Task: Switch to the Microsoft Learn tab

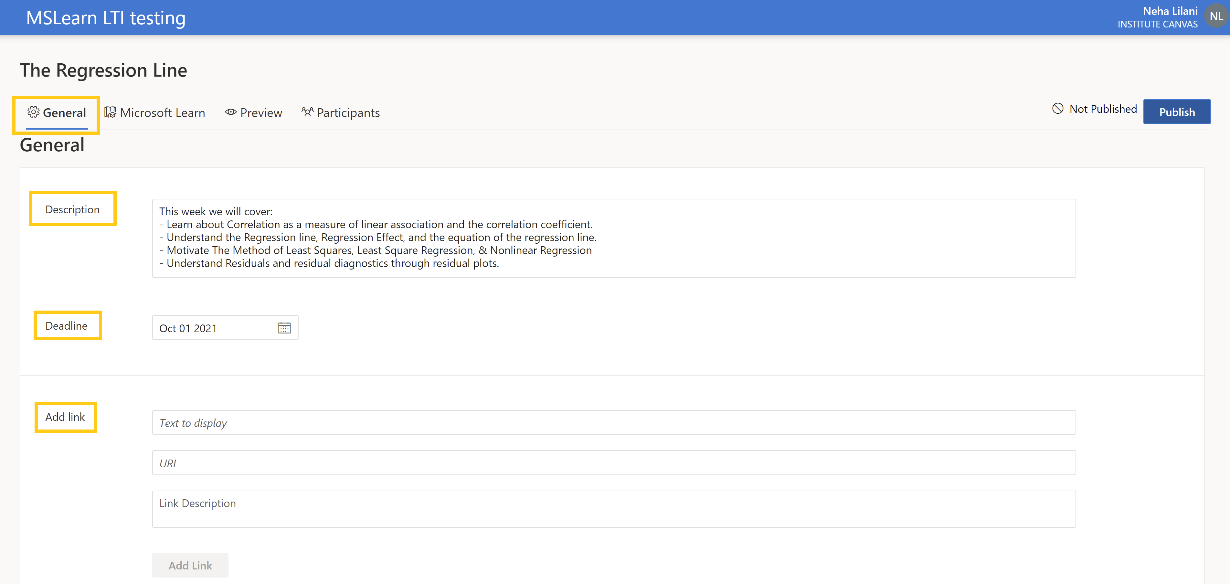Action: point(155,113)
